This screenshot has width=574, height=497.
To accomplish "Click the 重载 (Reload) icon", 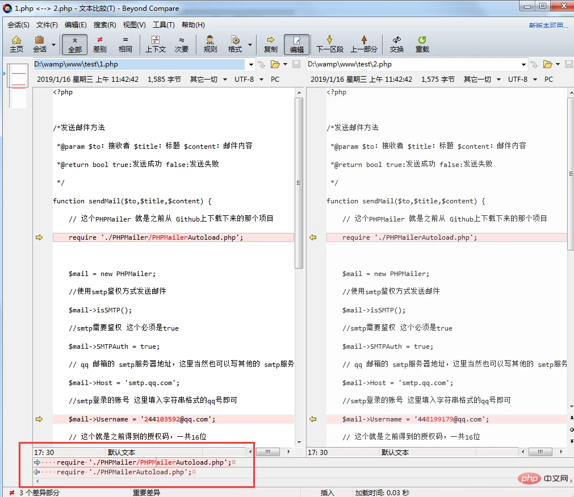I will 422,44.
